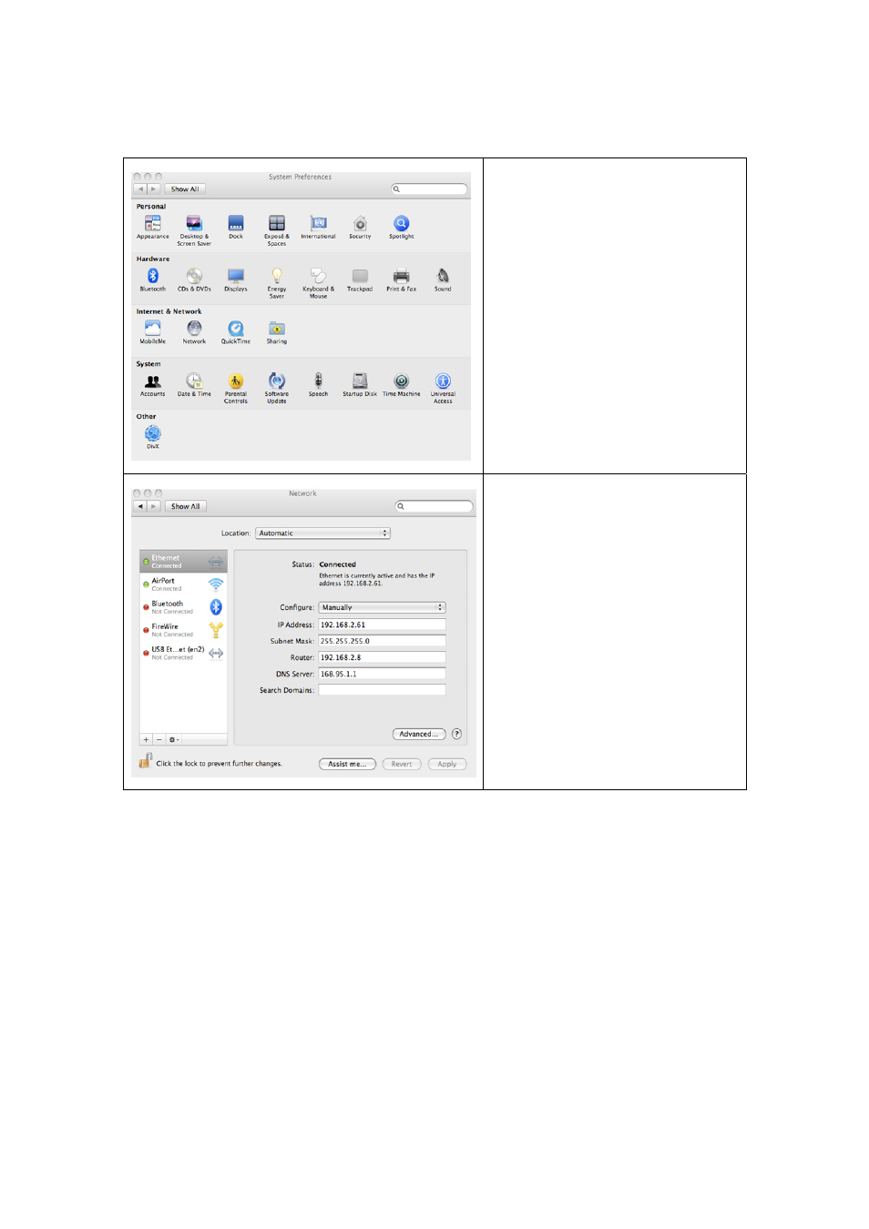
Task: Click Show All in System Preferences window
Action: click(185, 189)
